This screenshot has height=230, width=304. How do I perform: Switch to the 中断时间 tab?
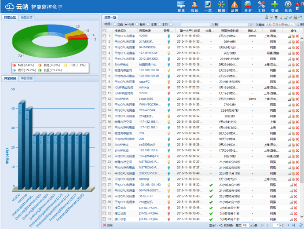(x=26, y=78)
